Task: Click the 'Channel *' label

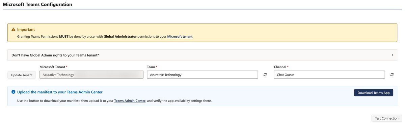Action: point(281,67)
